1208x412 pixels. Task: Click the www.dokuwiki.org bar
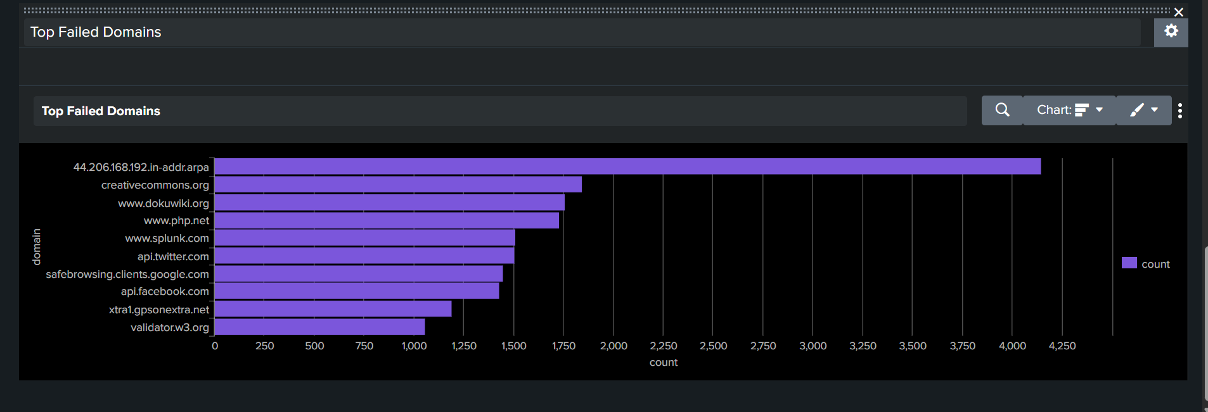click(389, 203)
